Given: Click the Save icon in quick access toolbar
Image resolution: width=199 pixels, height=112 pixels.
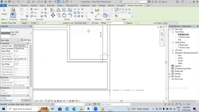Looking at the screenshot, I should point(9,2).
